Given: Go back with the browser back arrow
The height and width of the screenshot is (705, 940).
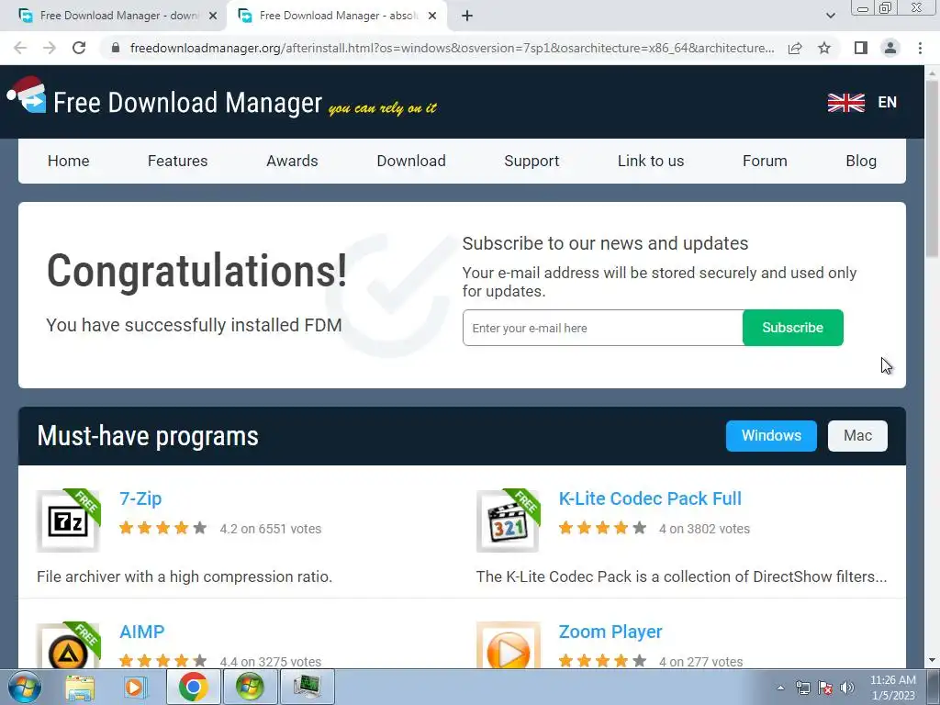Looking at the screenshot, I should 20,48.
